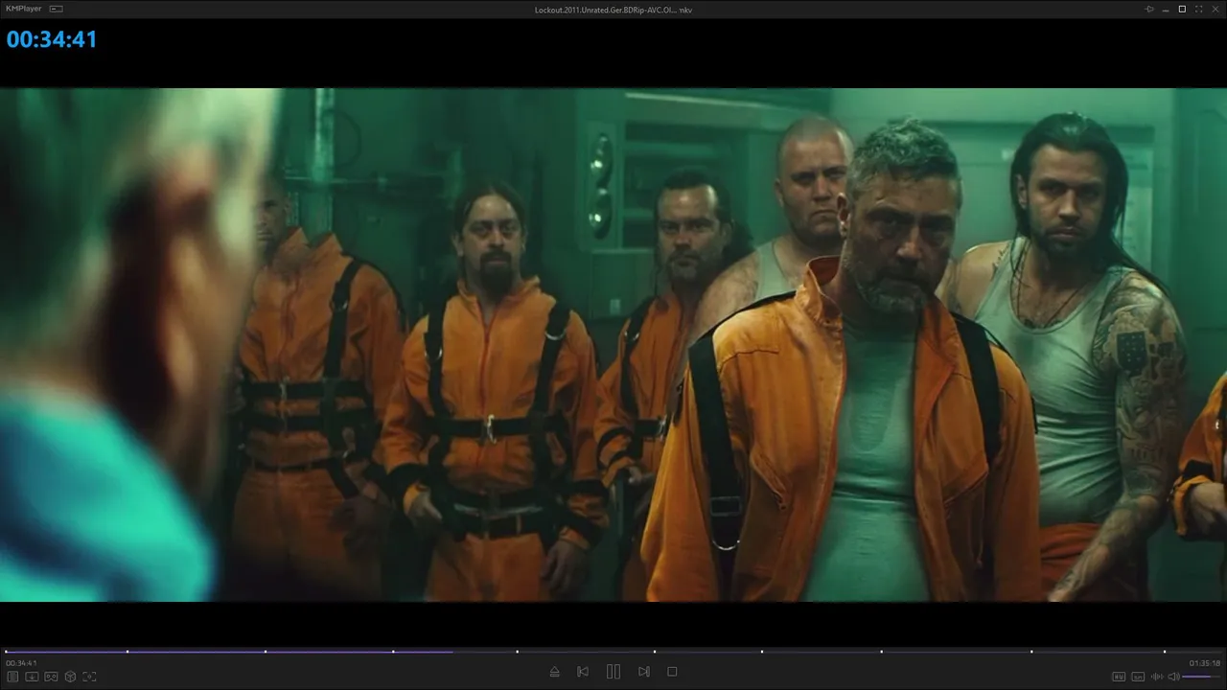
Task: Click the first boxed icon left of subtitles
Action: coord(1119,677)
